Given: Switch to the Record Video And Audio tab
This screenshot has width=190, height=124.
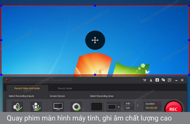Looking at the screenshot, I should click(x=27, y=88).
